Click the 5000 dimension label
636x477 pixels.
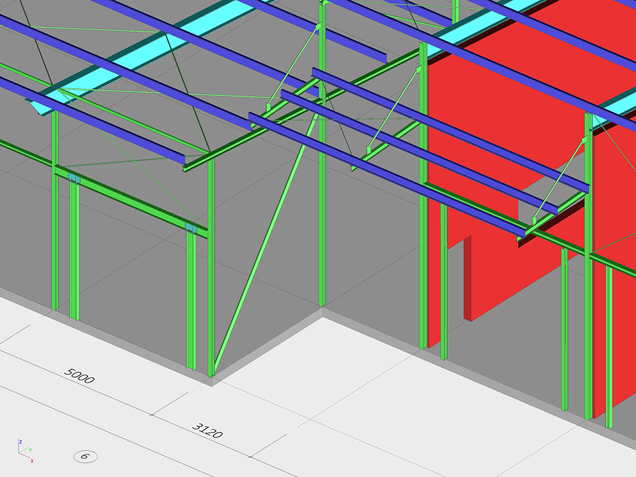(x=79, y=376)
